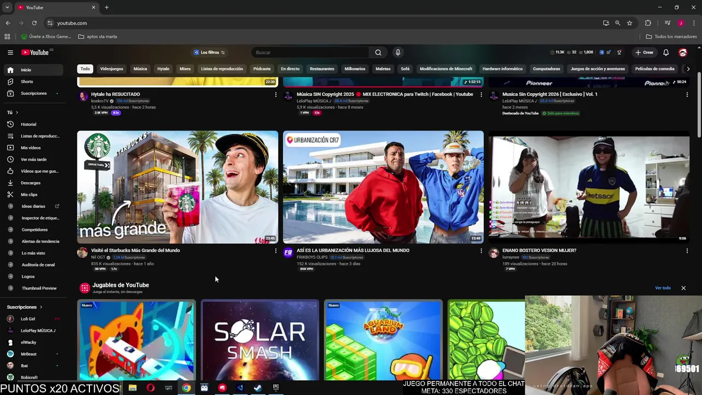Open Chrome tab search dropdown
Viewport: 702px width, 395px height.
point(7,7)
